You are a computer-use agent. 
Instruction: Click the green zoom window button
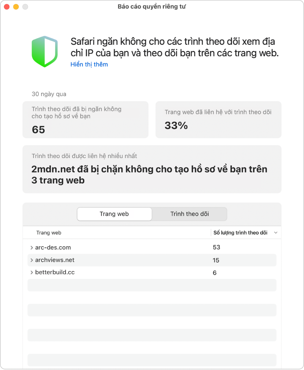[25, 6]
